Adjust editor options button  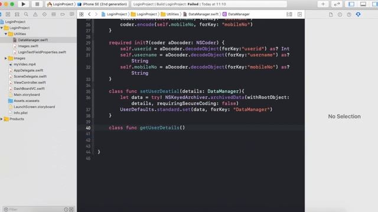click(289, 14)
